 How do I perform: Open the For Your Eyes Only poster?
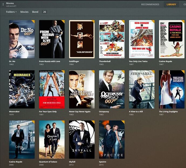tap(52, 89)
